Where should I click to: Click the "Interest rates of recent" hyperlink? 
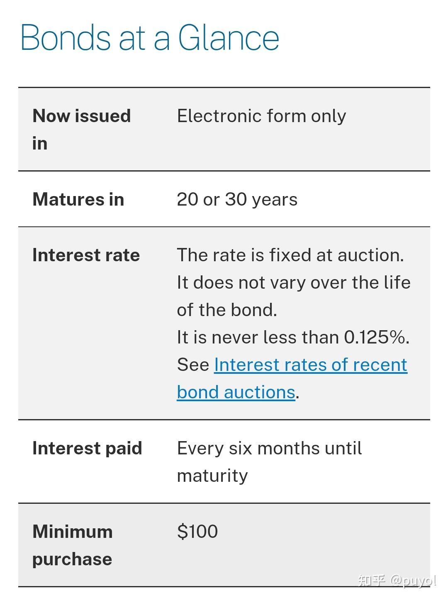tap(310, 365)
